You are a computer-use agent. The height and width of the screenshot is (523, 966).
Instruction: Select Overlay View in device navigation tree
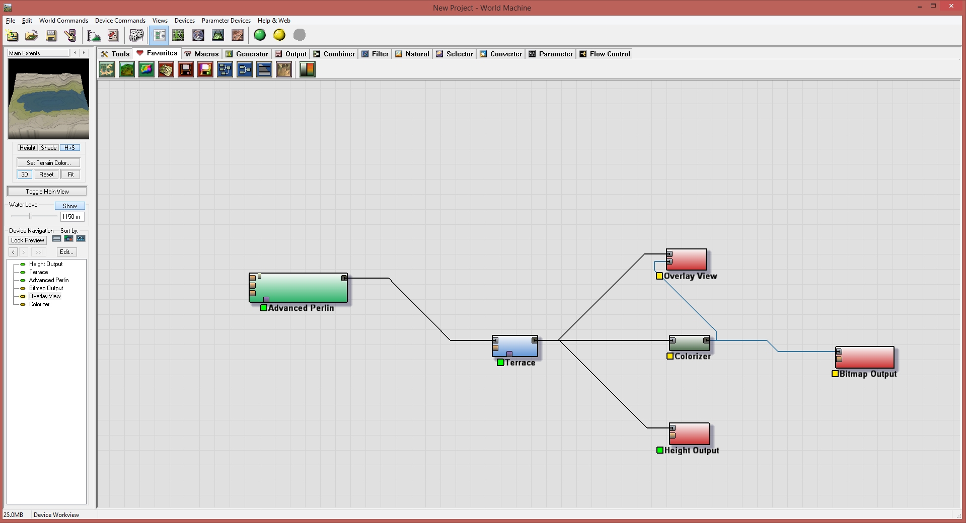point(45,296)
